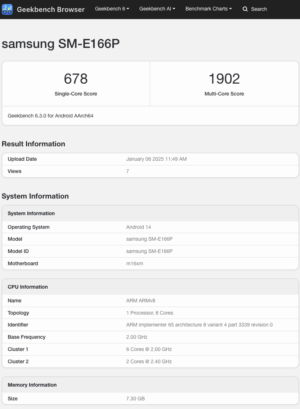Click the samsung SM-E166P page heading

click(61, 44)
